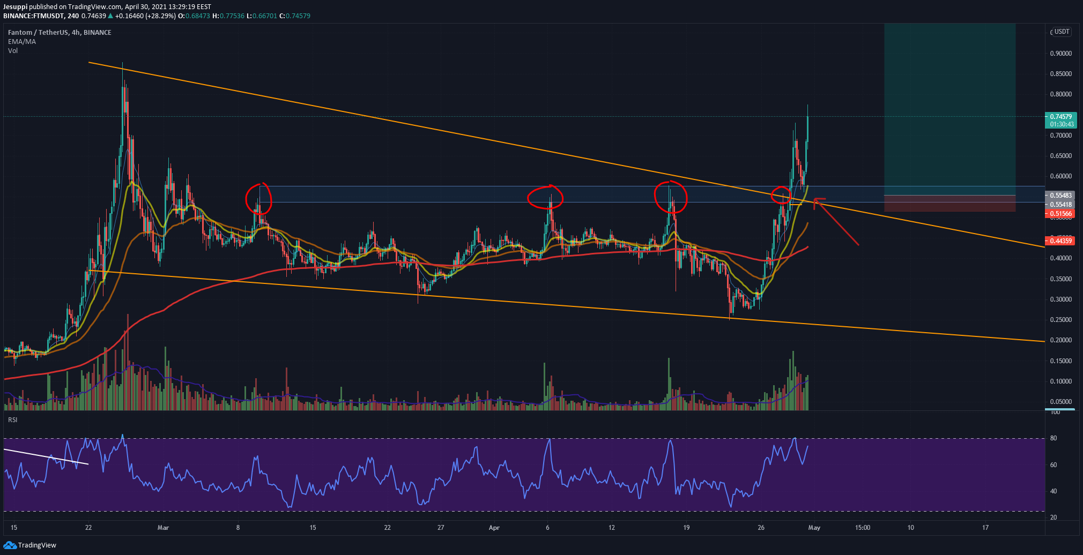Image resolution: width=1083 pixels, height=555 pixels.
Task: Click the red 0.44359 price tag
Action: pos(1060,241)
